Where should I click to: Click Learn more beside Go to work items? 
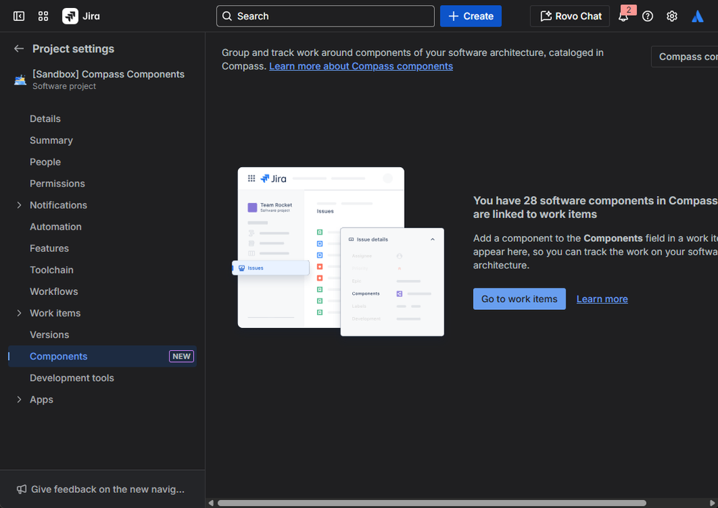pyautogui.click(x=602, y=299)
